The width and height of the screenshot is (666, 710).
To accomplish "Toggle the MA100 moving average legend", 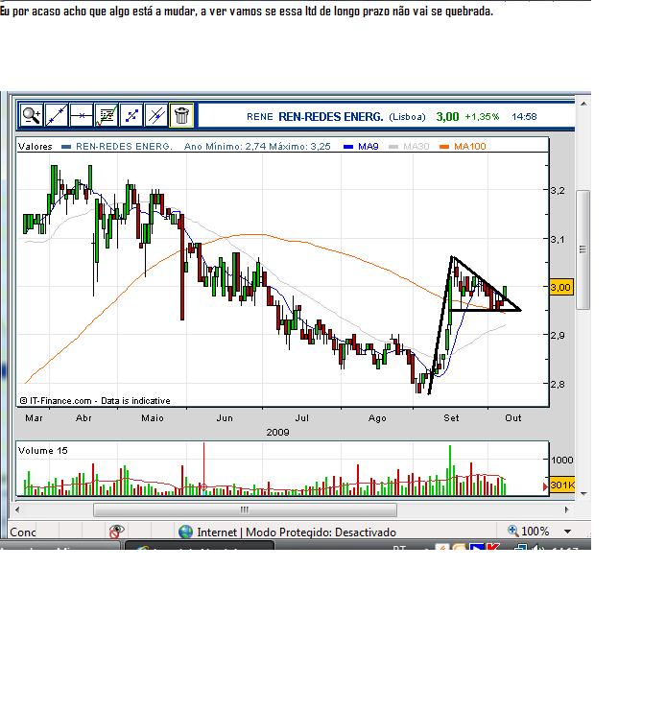I will coord(463,146).
